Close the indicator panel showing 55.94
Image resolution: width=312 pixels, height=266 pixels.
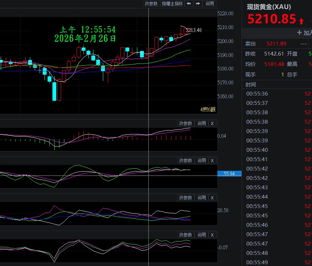(x=213, y=160)
